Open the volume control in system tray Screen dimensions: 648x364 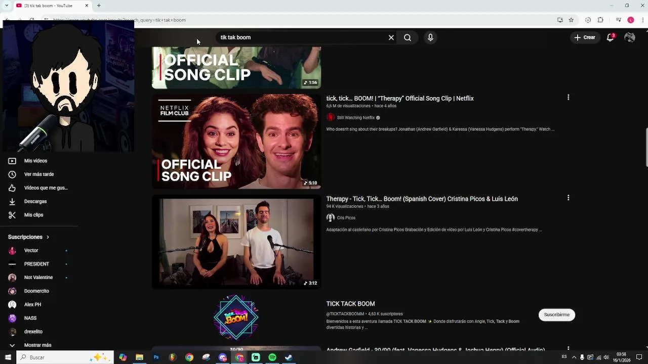pos(606,357)
